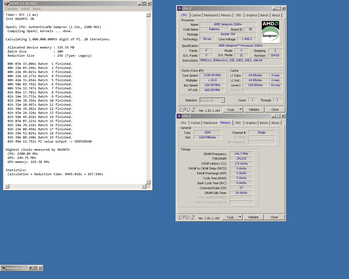Expand Tools dropdown arrow in upper CPU-Z
Image resolution: width=349 pixels, height=279 pixels.
coord(240,110)
